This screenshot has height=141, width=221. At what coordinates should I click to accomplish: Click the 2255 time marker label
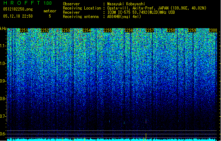(x=108, y=30)
